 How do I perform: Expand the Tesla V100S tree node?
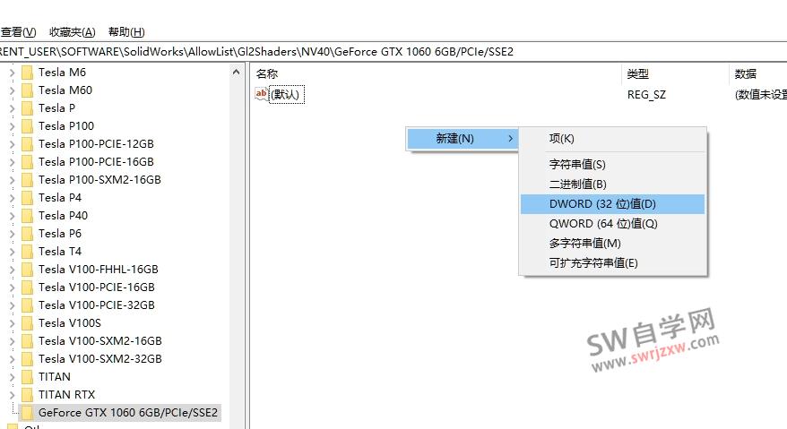pos(12,323)
